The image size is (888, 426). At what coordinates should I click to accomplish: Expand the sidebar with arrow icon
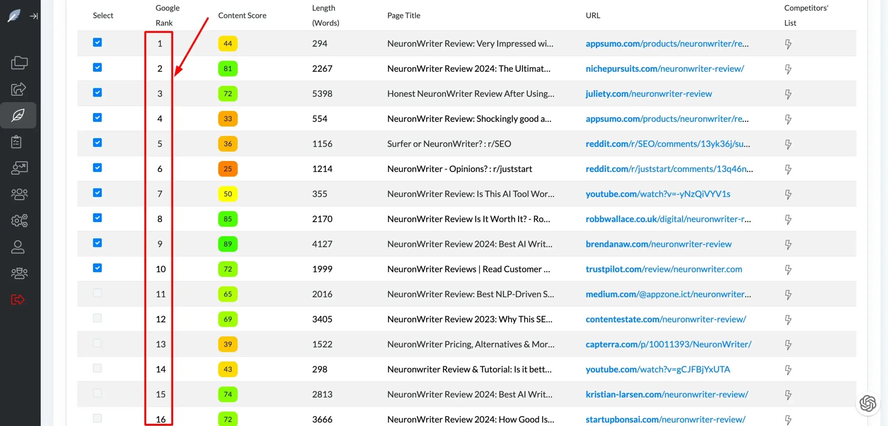(34, 16)
